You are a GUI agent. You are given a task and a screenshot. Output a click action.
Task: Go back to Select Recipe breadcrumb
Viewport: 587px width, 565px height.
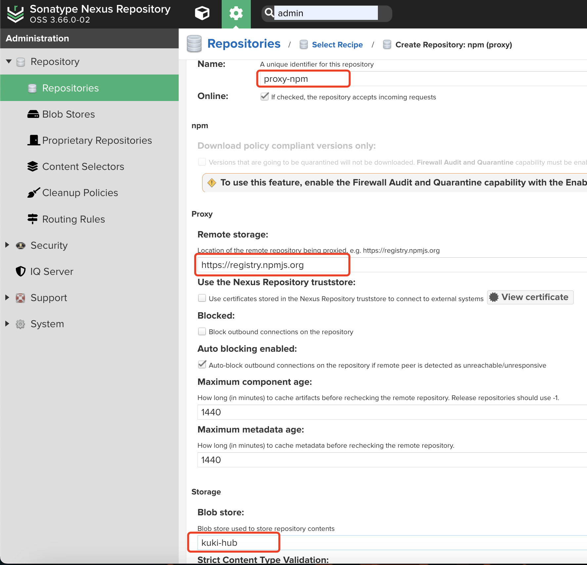[337, 45]
